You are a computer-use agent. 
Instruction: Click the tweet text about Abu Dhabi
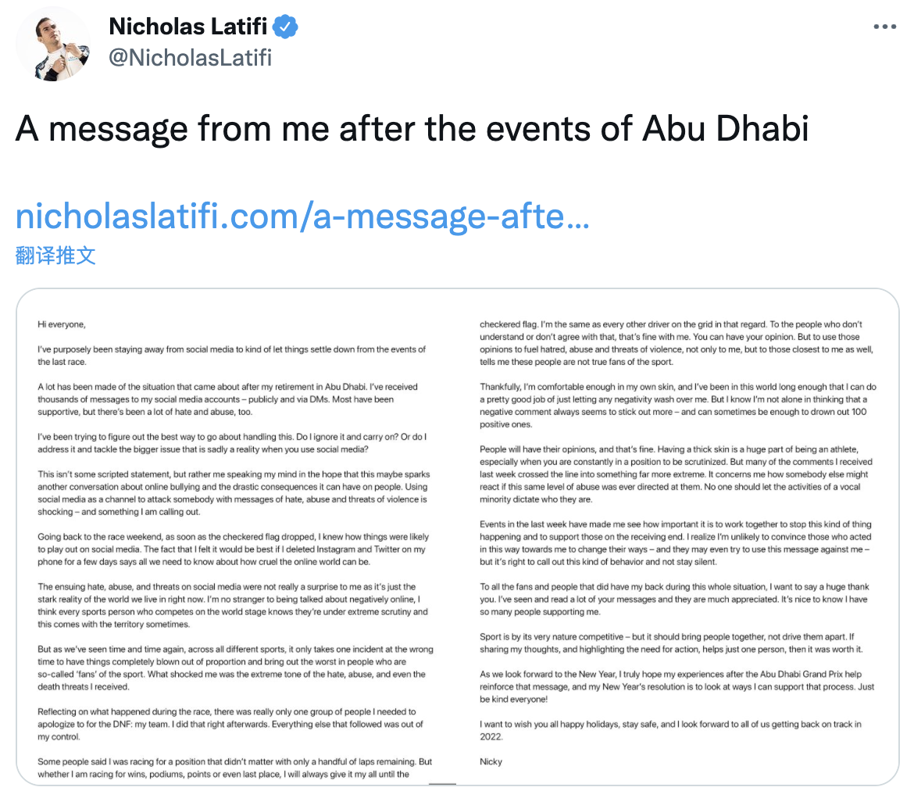point(412,129)
